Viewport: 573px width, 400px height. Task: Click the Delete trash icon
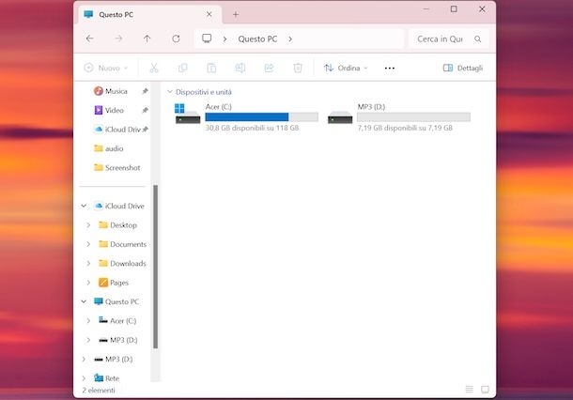[298, 68]
